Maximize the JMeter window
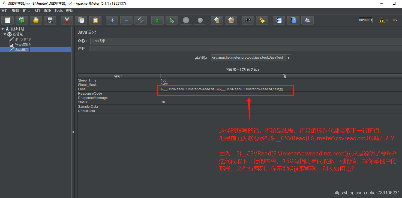The width and height of the screenshot is (402, 198). [x=394, y=4]
